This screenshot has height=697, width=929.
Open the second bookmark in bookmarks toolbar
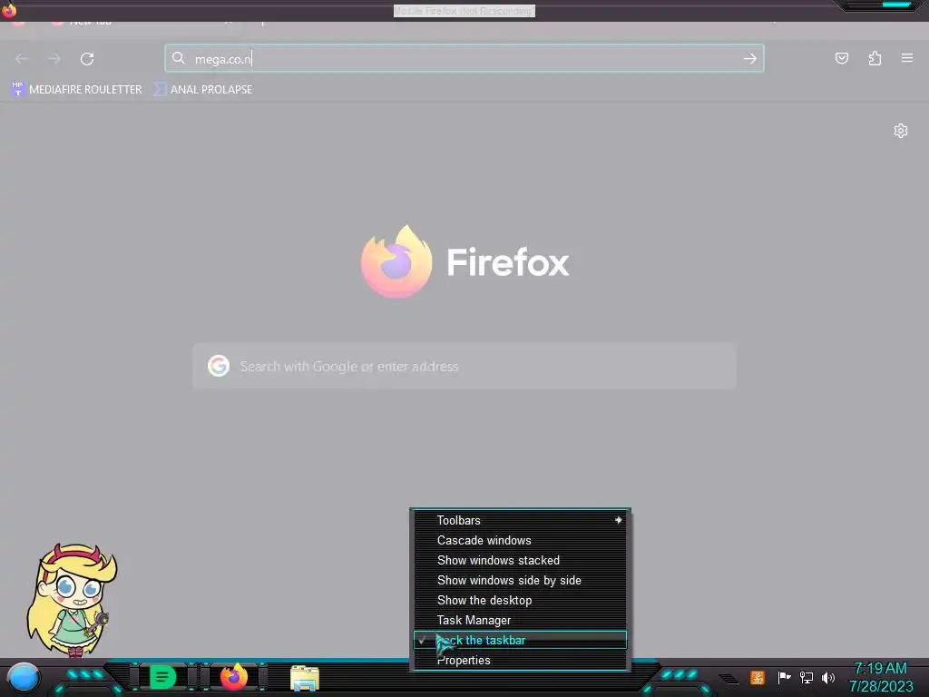pos(203,90)
